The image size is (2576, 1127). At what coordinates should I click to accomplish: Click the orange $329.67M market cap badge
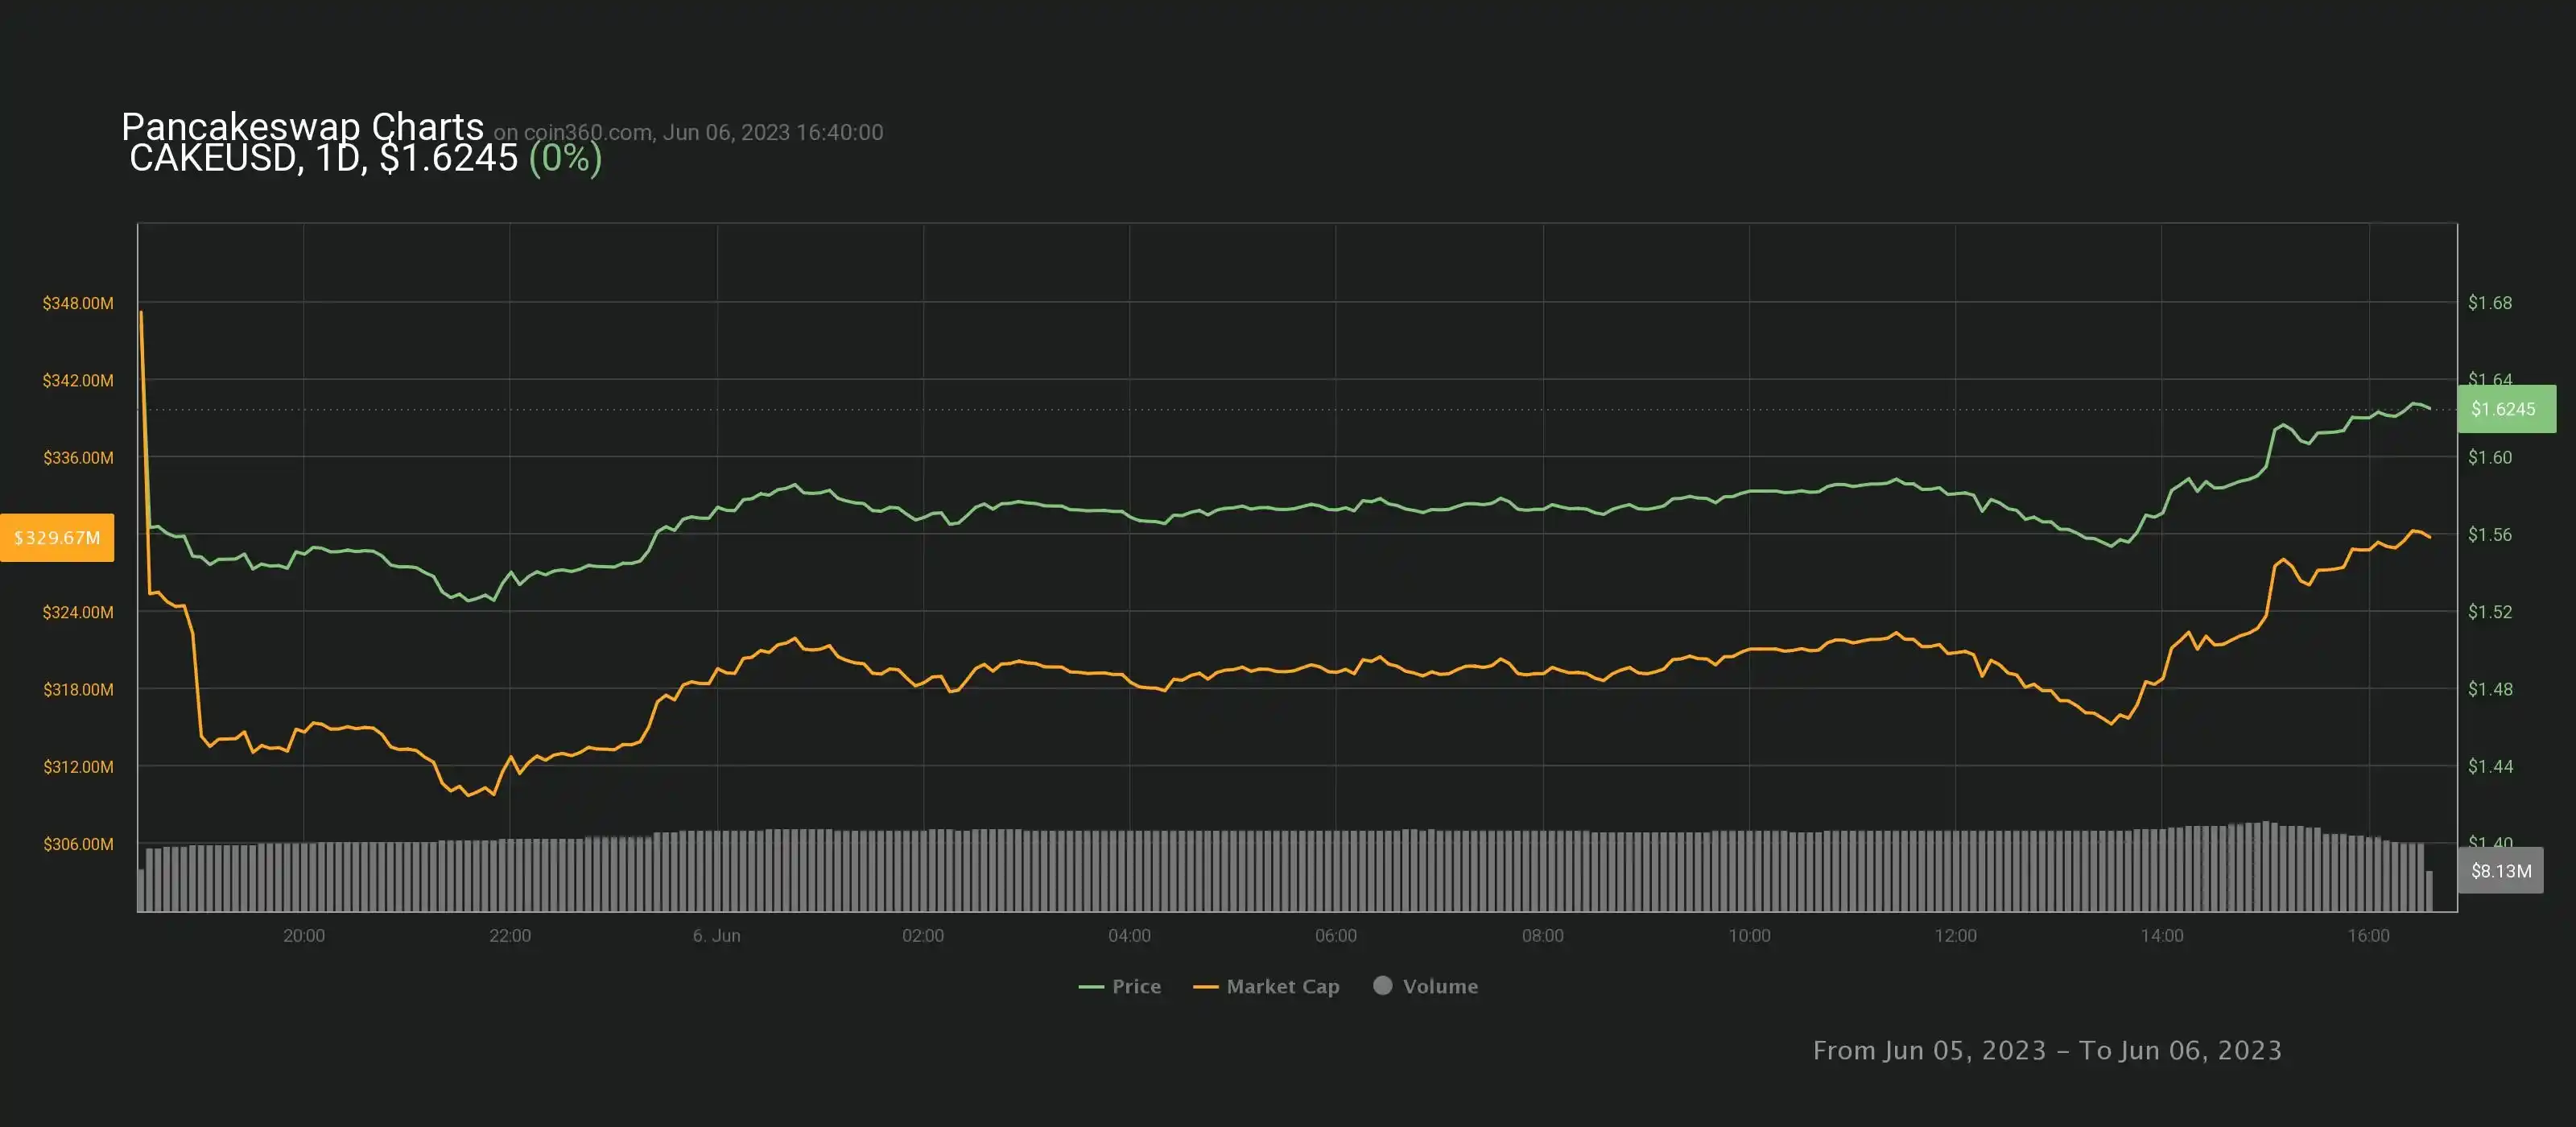(57, 538)
